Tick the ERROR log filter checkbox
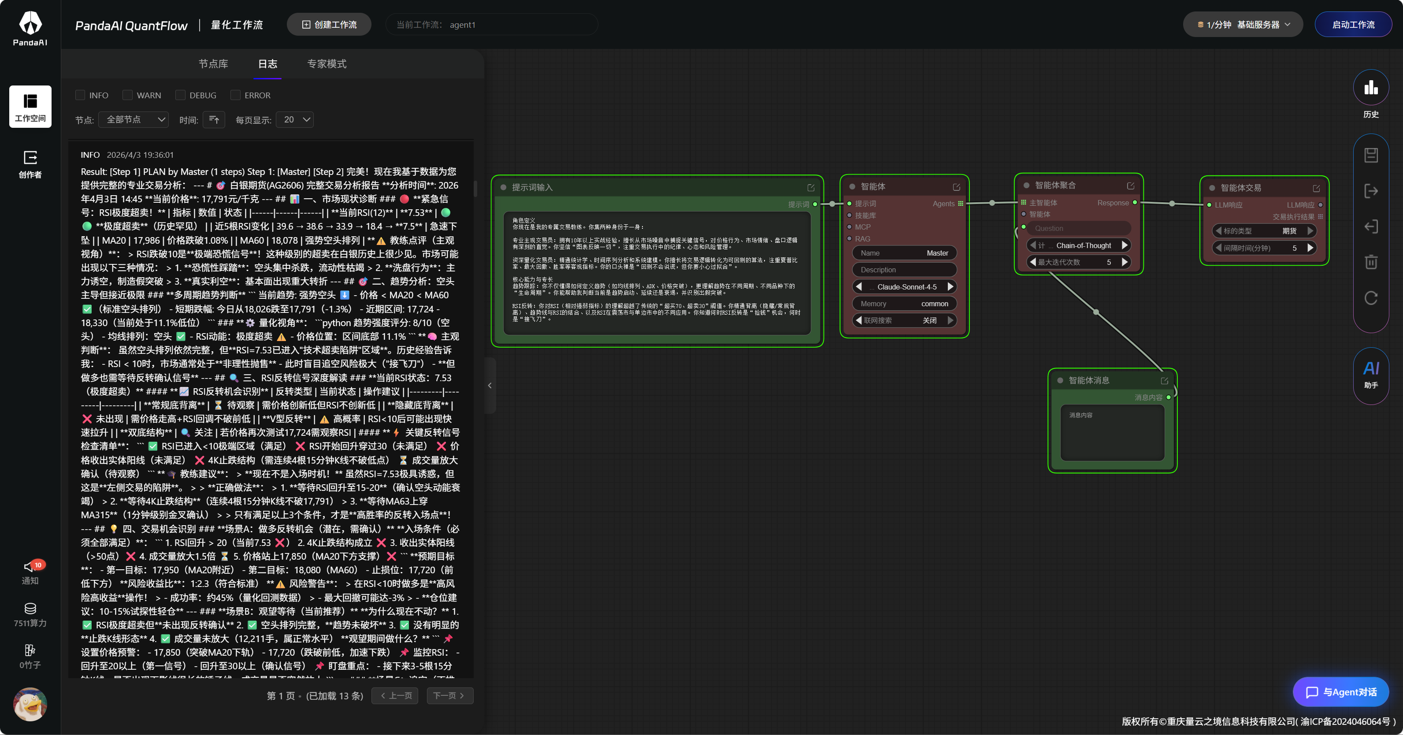 tap(235, 95)
